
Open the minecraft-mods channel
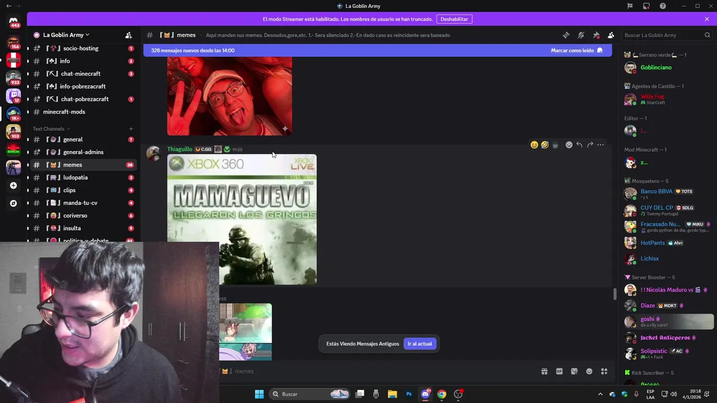[83, 112]
